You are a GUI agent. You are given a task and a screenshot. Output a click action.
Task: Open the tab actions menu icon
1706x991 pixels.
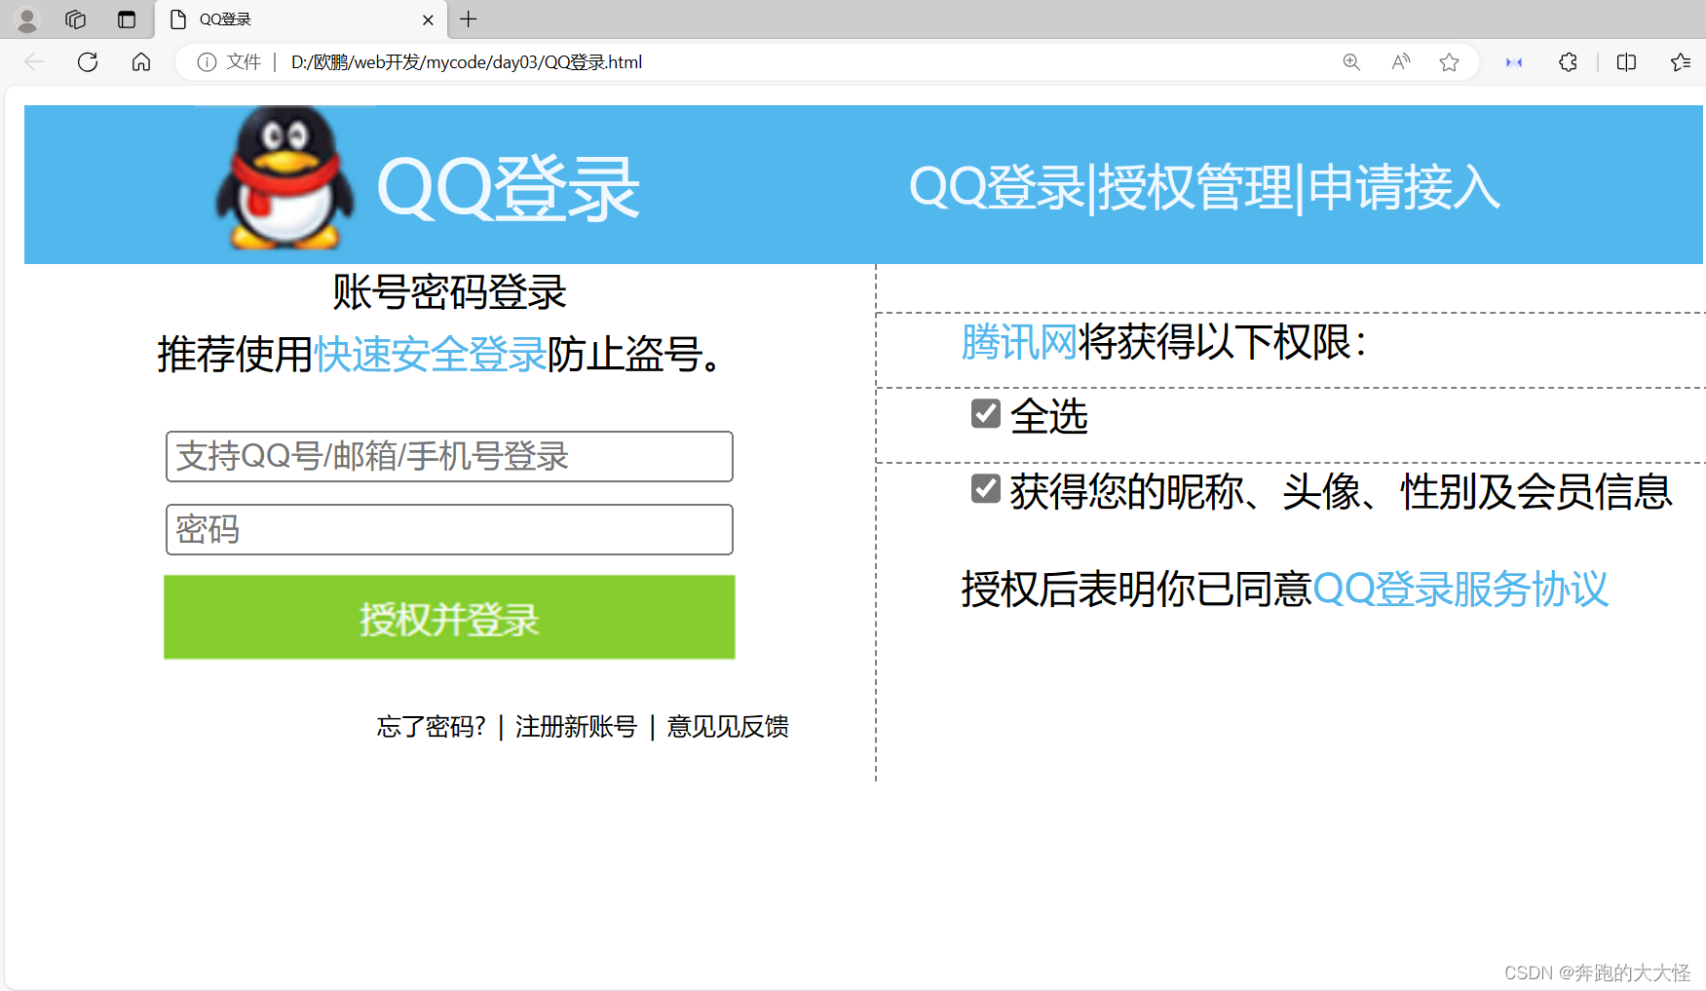tap(127, 19)
